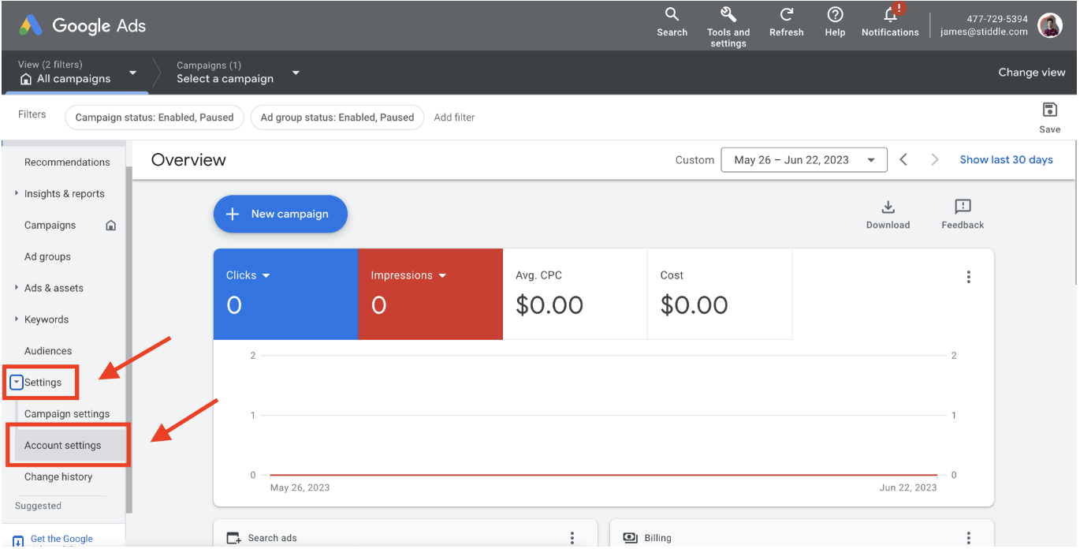Go to next date range arrow

coord(935,159)
